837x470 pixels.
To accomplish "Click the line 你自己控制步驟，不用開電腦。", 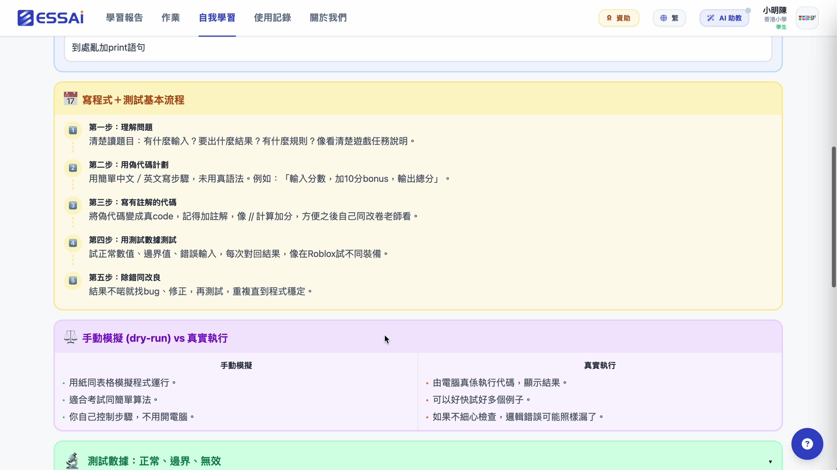I will point(132,416).
